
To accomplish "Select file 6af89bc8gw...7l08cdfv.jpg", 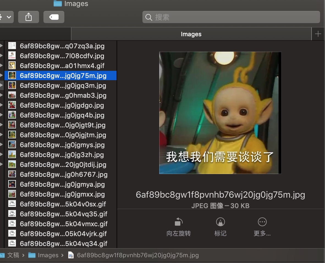I will 60,56.
